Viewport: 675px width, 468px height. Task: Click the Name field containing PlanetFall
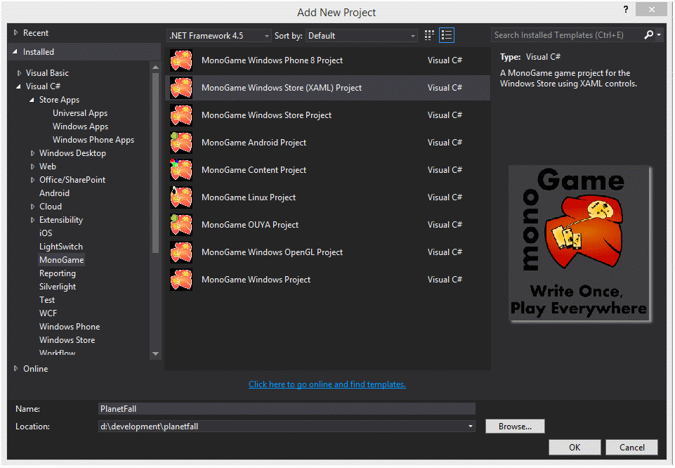click(287, 408)
